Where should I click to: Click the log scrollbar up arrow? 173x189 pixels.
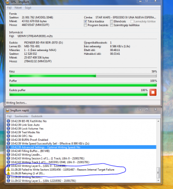point(158,121)
